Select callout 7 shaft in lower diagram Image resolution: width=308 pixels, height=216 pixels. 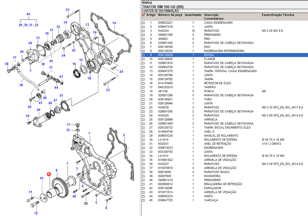(67, 164)
